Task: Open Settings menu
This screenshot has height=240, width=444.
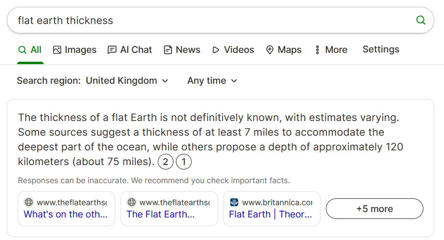Action: 381,49
